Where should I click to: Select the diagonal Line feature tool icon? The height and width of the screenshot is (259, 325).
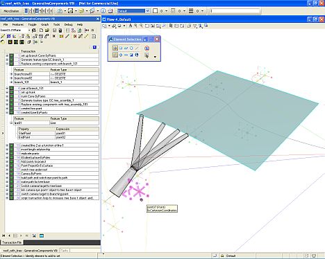(67, 36)
